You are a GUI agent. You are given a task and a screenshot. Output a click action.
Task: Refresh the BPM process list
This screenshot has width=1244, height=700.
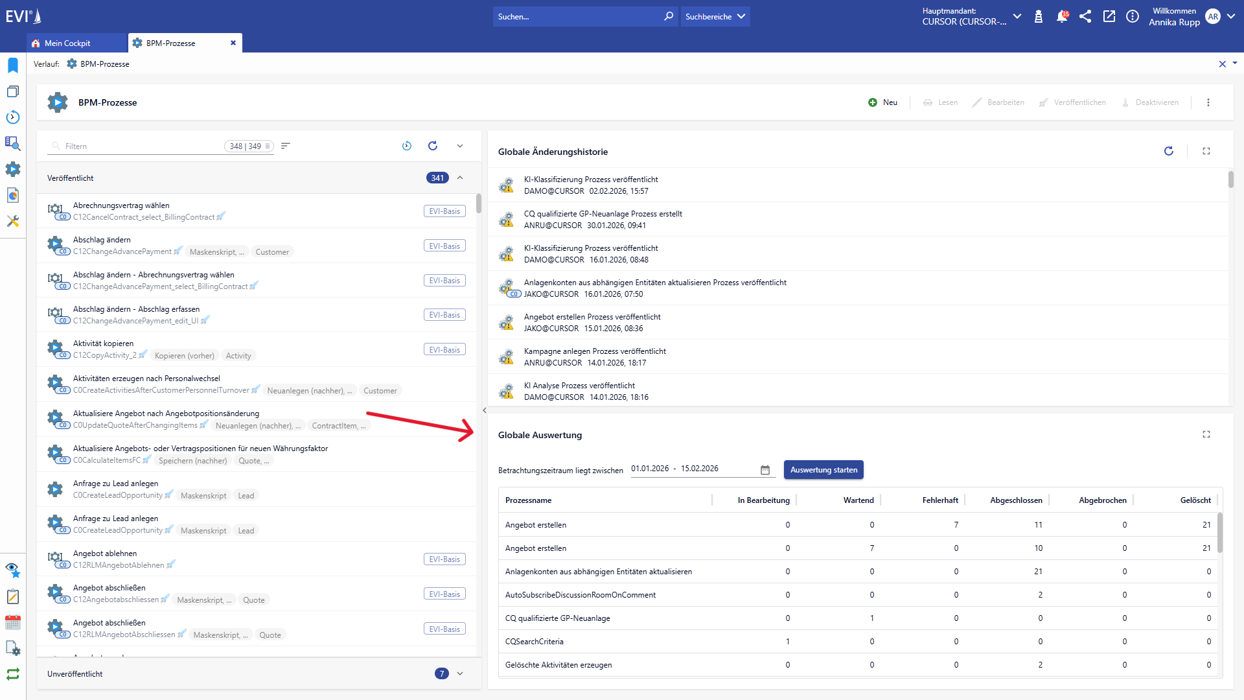[x=433, y=146]
